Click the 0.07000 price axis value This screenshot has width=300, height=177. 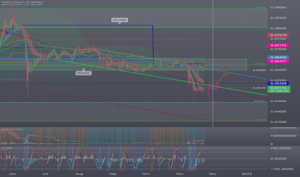tap(278, 49)
